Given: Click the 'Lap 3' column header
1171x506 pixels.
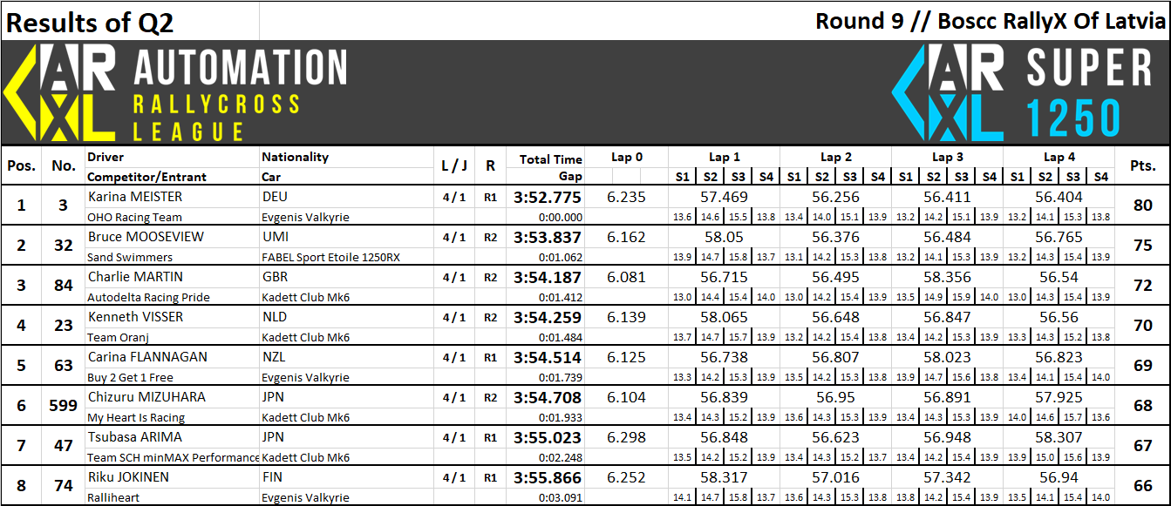Looking at the screenshot, I should coord(947,158).
